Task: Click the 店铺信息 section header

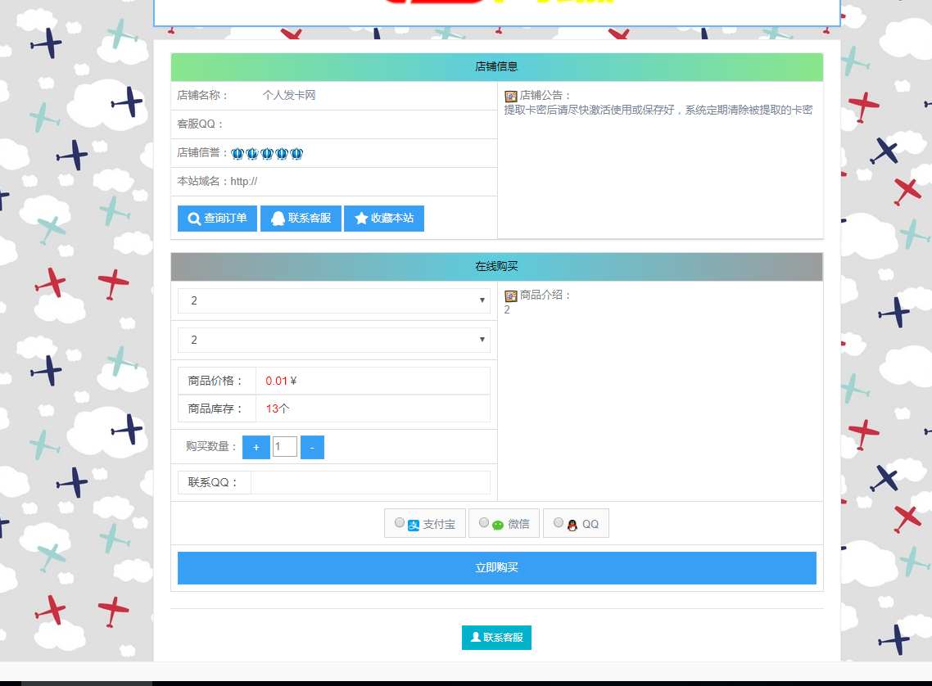Action: 496,67
